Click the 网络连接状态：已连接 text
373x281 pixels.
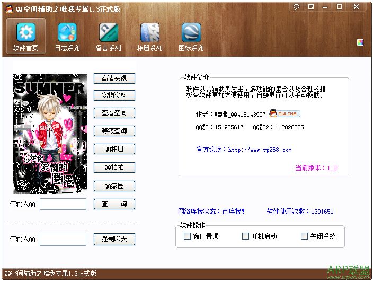211,211
